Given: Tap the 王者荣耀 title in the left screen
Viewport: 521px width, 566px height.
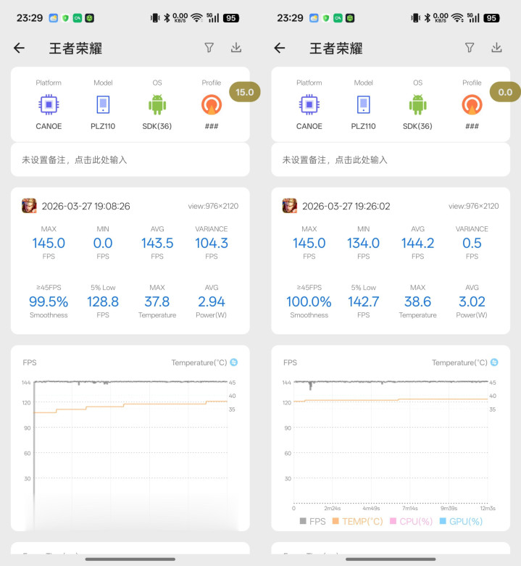Looking at the screenshot, I should pos(75,49).
